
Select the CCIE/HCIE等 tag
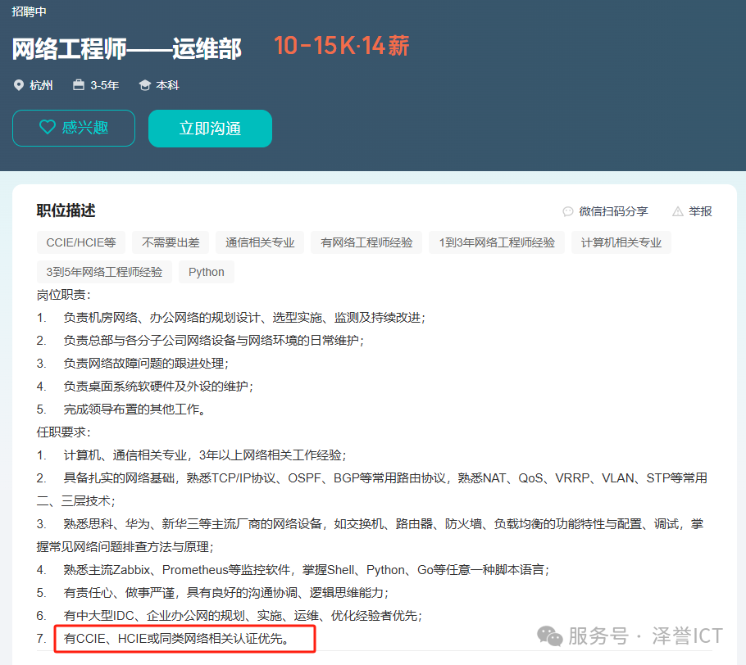point(81,242)
